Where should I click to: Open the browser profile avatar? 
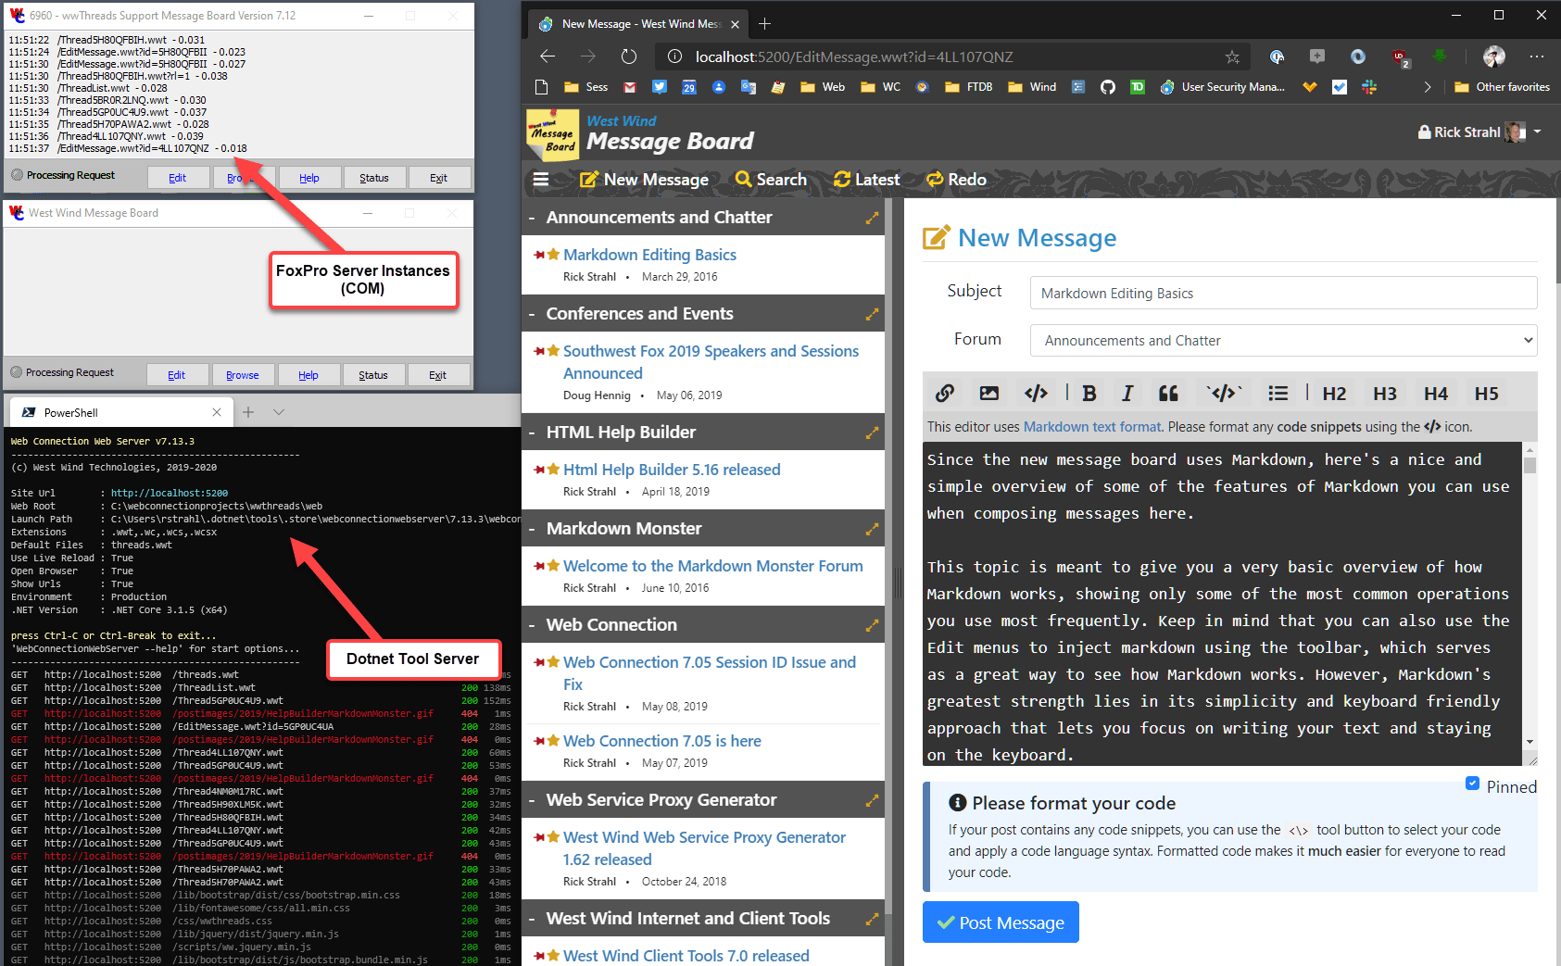(x=1494, y=56)
